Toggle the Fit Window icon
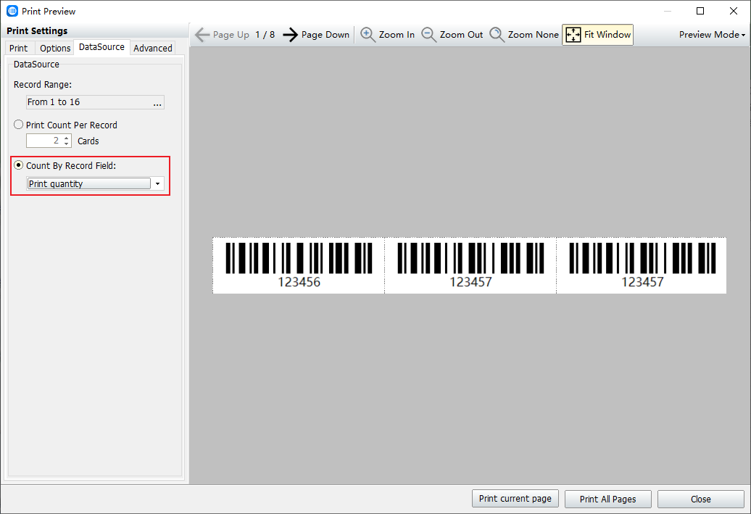751x514 pixels. pos(573,35)
